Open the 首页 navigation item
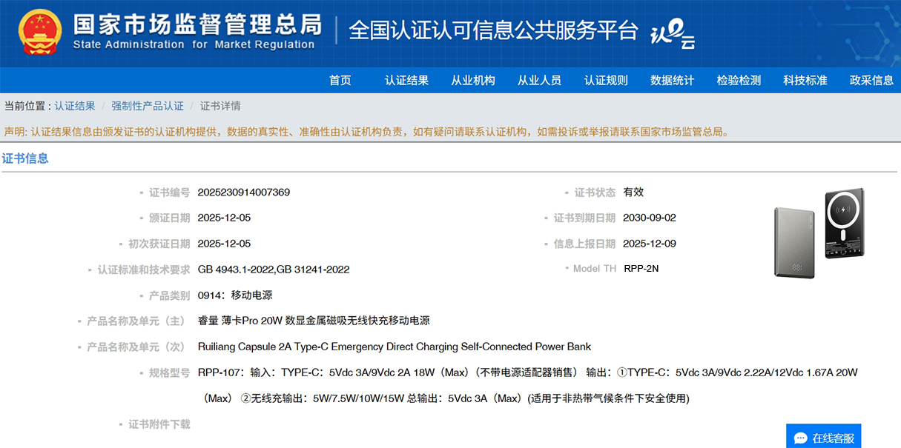The image size is (901, 448). pos(340,80)
